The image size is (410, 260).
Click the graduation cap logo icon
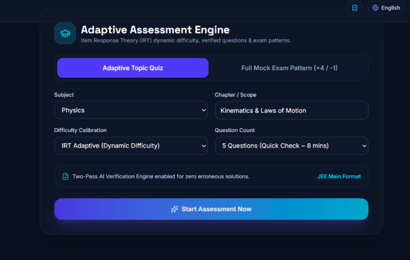click(65, 33)
